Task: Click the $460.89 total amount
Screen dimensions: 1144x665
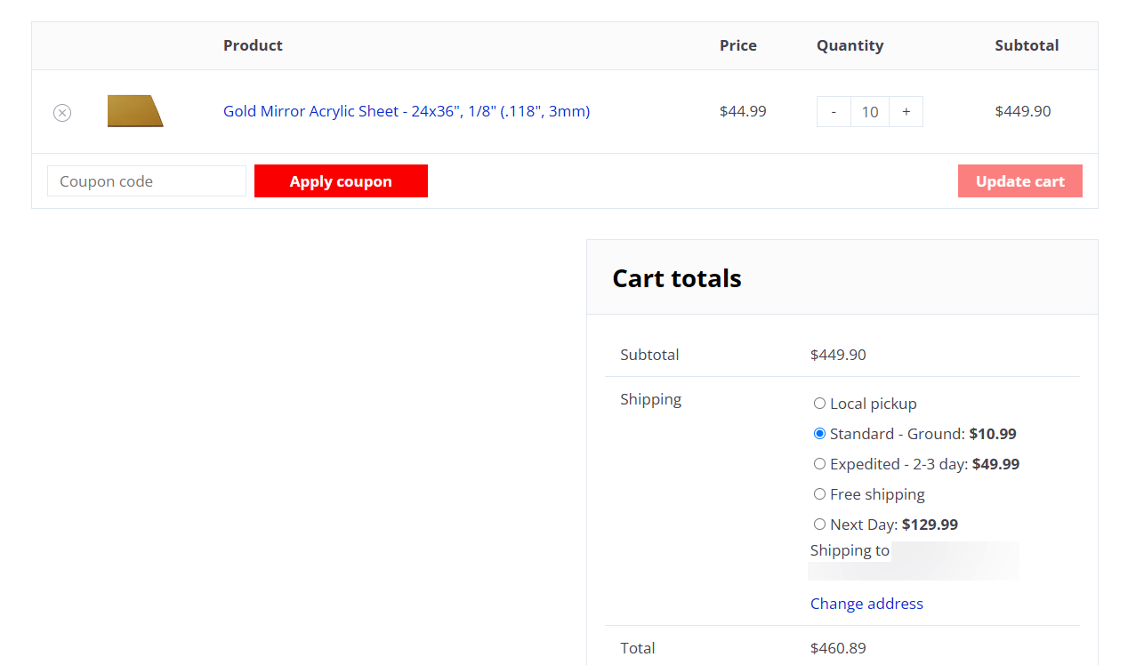Action: pos(838,648)
